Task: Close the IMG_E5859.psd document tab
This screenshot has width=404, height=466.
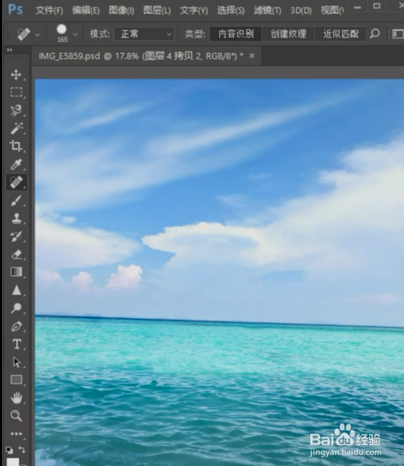Action: point(252,55)
